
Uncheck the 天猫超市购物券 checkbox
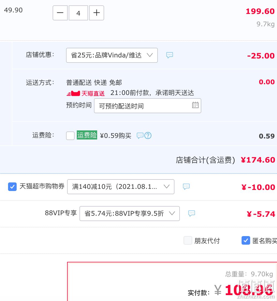point(12,187)
